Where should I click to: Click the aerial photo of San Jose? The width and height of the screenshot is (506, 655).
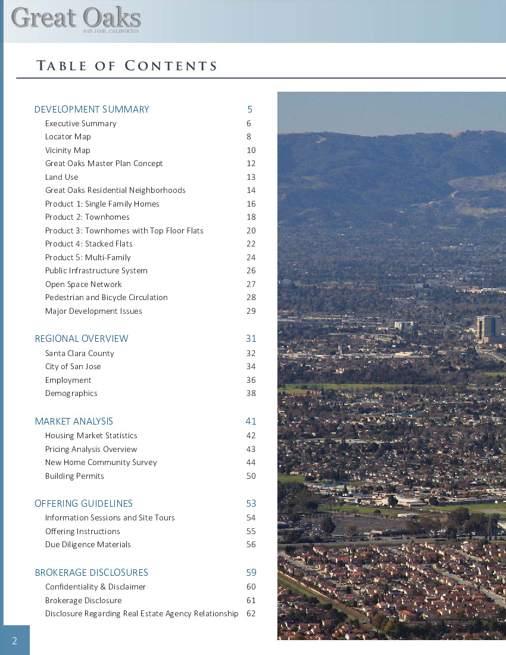click(x=392, y=366)
